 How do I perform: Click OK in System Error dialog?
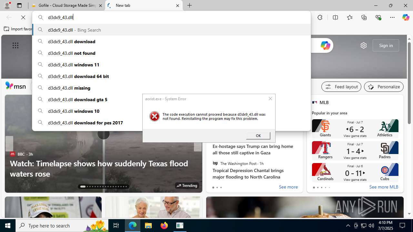tap(258, 136)
